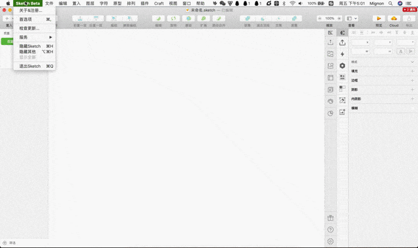The image size is (418, 248).
Task: Expand the Services (服务) submenu
Action: (35, 37)
